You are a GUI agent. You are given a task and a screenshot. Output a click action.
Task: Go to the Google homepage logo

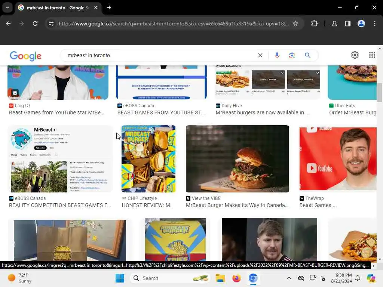26,56
